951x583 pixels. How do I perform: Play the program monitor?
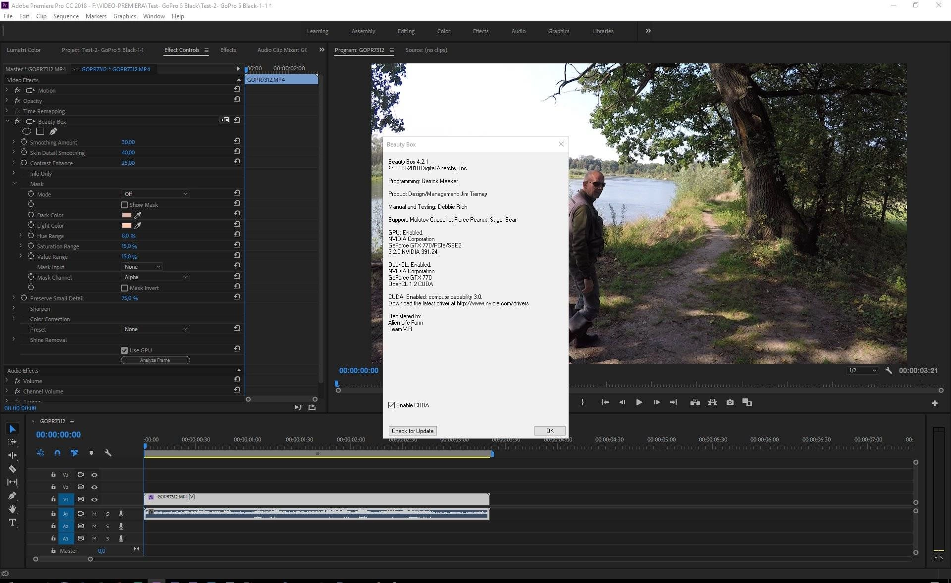(x=639, y=402)
